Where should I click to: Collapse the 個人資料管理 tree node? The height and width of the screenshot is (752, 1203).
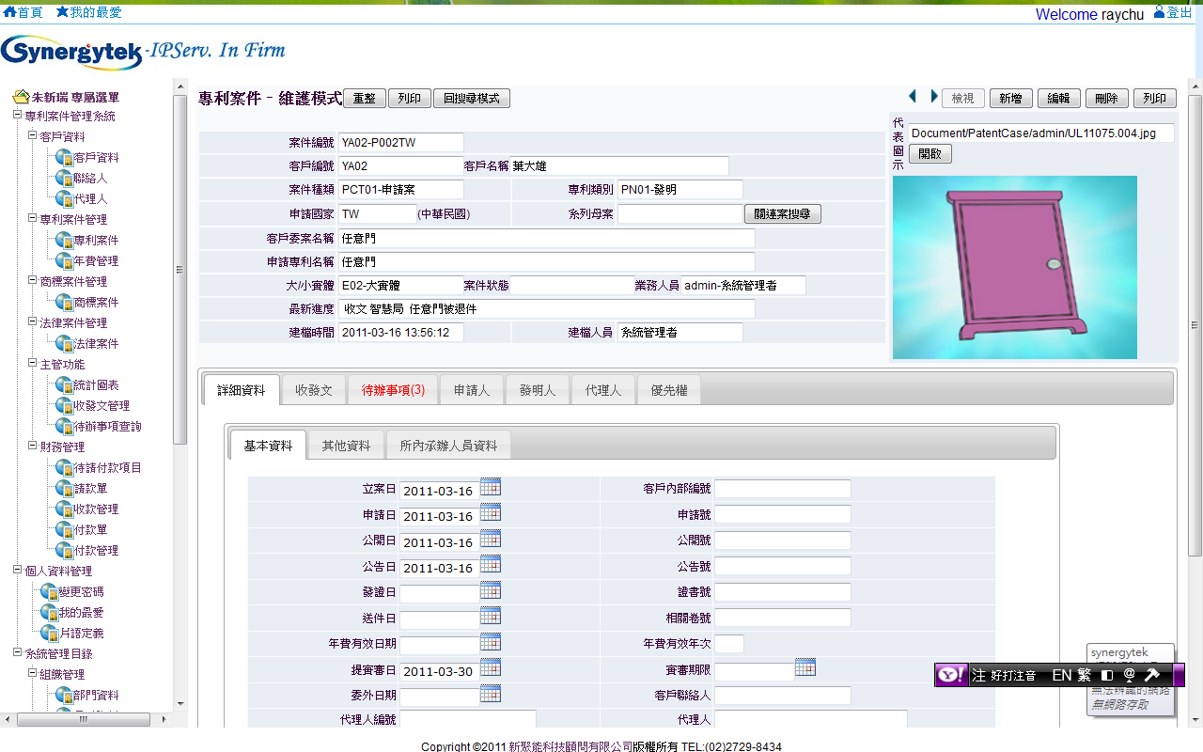click(17, 571)
